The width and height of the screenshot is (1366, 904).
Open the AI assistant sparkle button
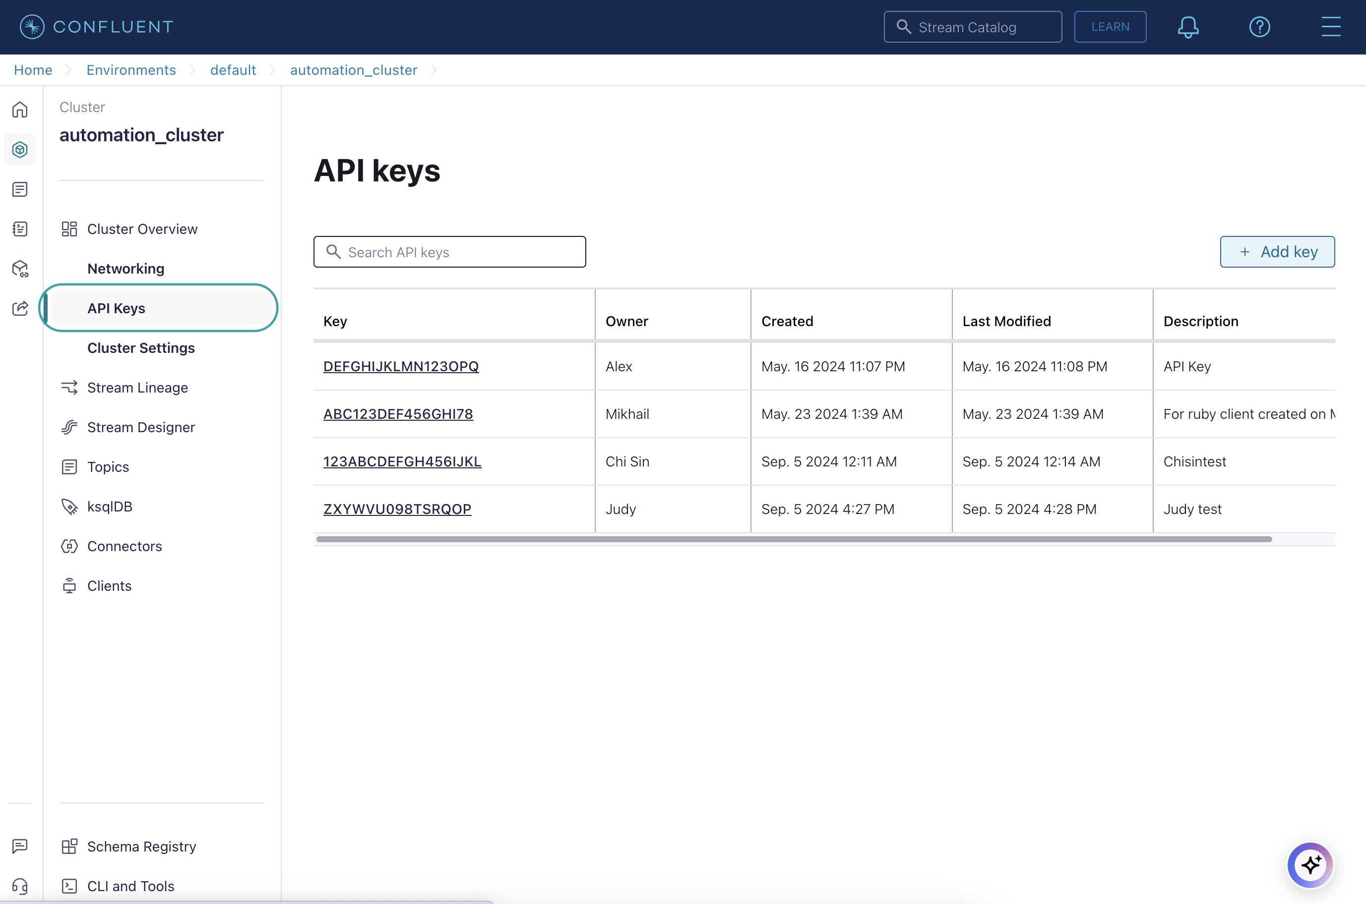[1310, 865]
